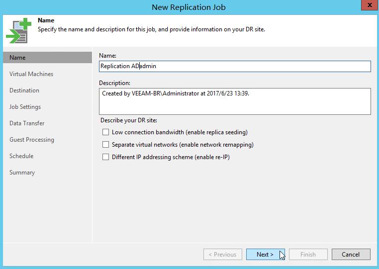Viewport: 379px width, 269px height.
Task: Click the 'New Replication Job' window title
Action: (189, 7)
